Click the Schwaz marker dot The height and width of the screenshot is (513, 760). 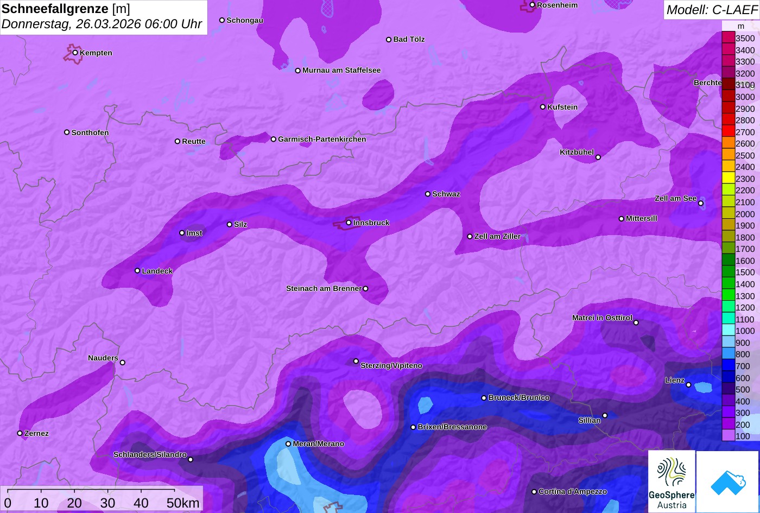click(428, 194)
